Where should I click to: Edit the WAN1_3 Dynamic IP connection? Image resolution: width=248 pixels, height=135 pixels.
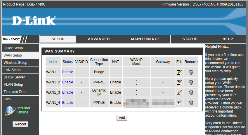tap(179, 92)
